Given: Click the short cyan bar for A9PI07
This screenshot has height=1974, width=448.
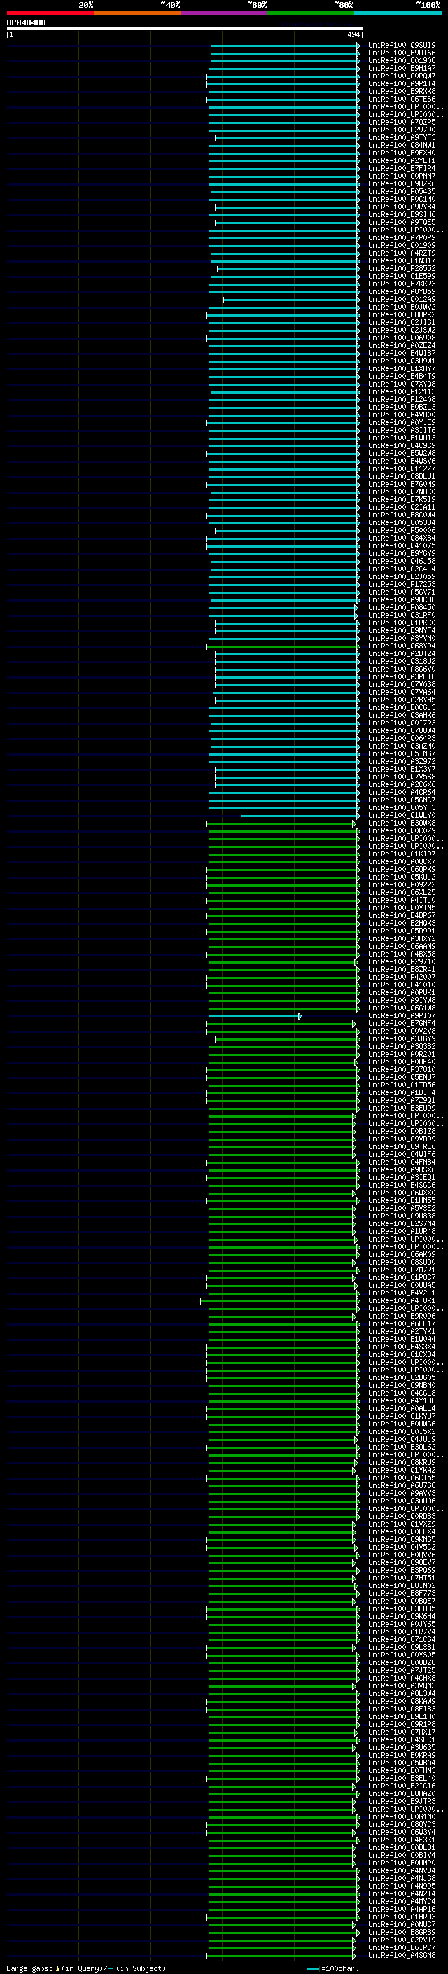Looking at the screenshot, I should (255, 1016).
